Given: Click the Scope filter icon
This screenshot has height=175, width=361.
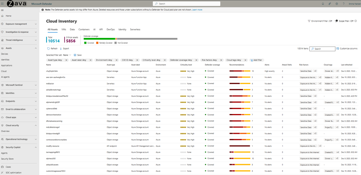Looking at the screenshot, I should 336,21.
